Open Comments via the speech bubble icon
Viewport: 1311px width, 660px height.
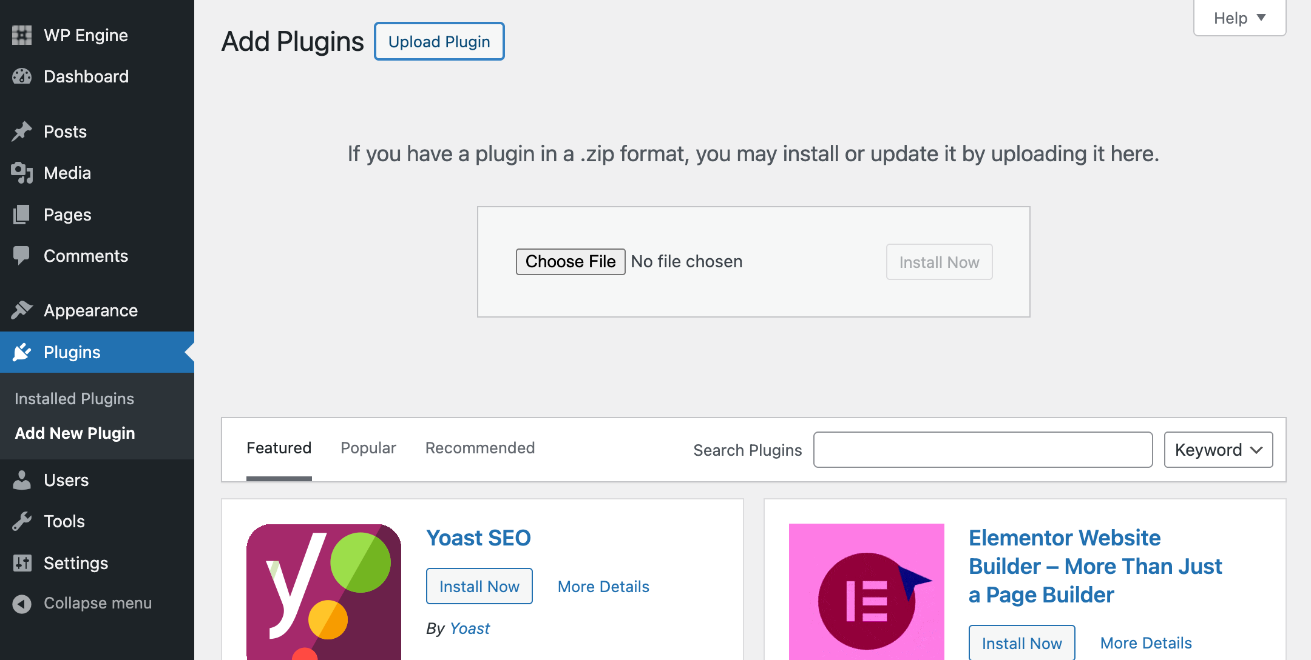(x=22, y=255)
